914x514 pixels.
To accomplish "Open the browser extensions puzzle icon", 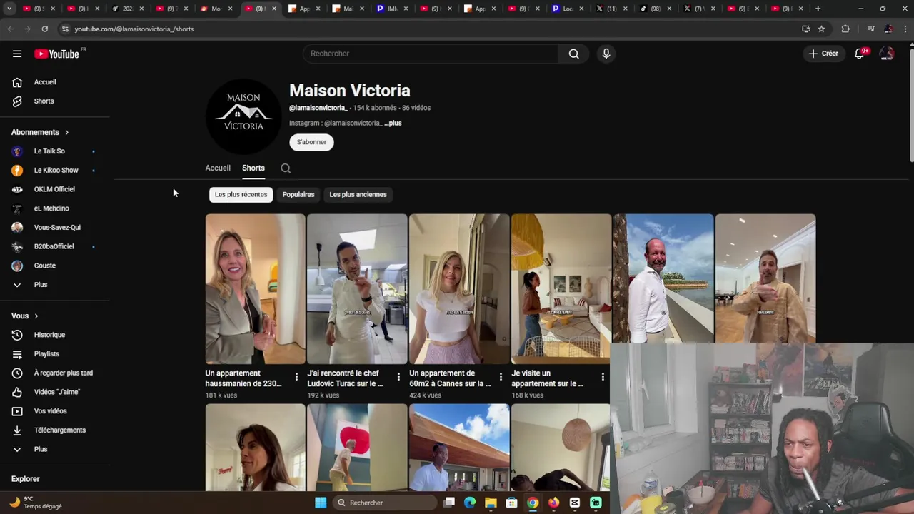I will pos(845,29).
